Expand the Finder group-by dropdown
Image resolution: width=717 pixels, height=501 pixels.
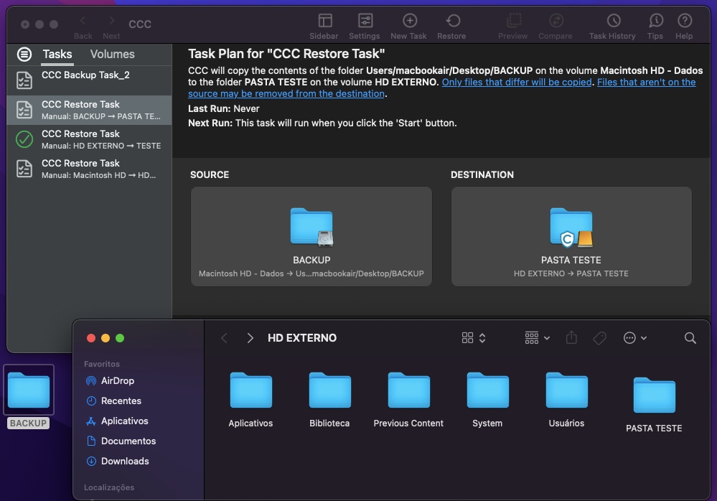[537, 338]
